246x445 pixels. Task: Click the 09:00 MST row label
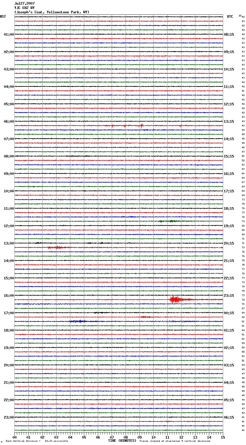pos(9,174)
